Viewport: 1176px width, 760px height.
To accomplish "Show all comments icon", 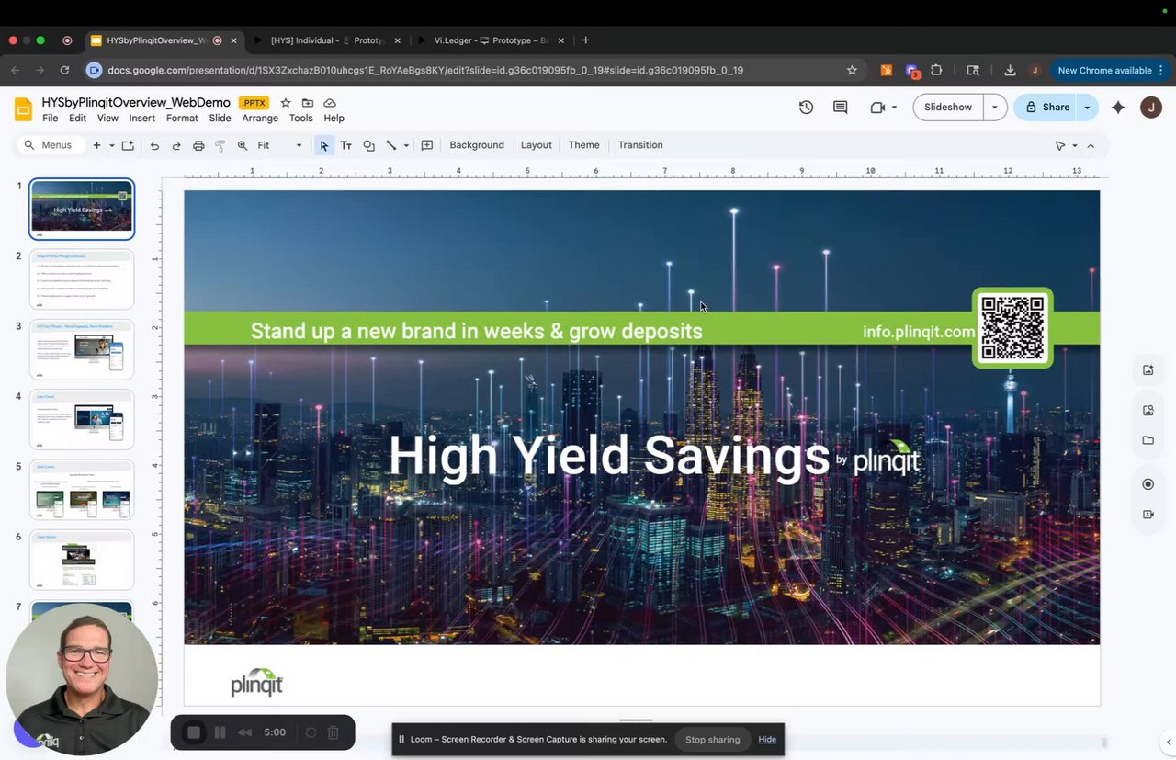I will 840,108.
